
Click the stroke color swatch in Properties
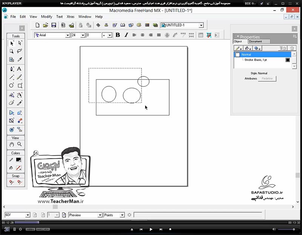[x=288, y=60]
